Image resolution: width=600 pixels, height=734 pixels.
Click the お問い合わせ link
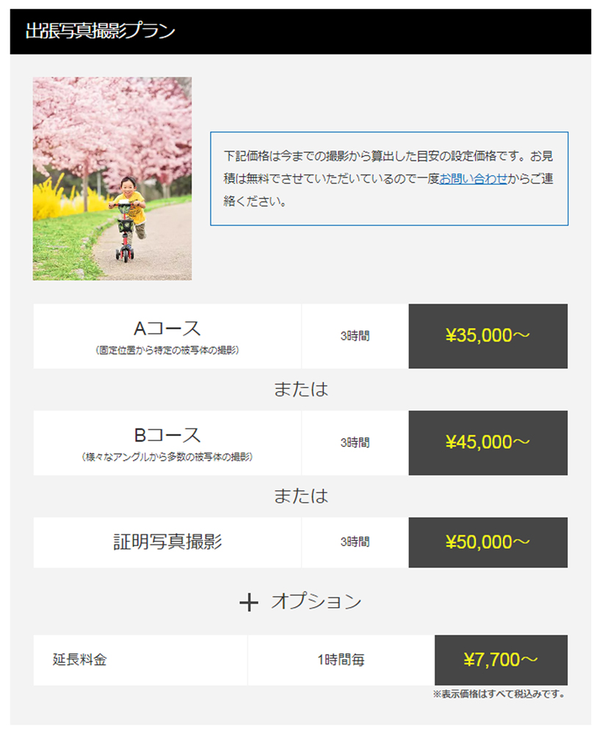(473, 178)
